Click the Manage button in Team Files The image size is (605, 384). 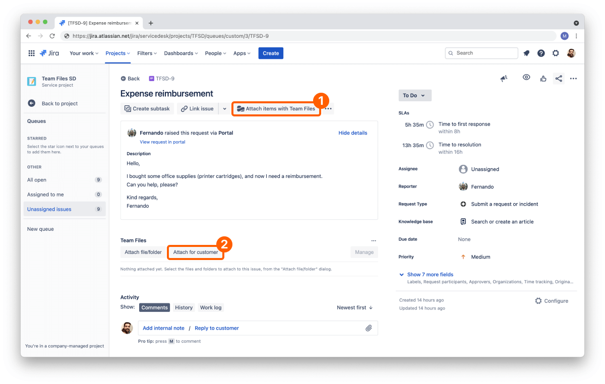point(364,252)
